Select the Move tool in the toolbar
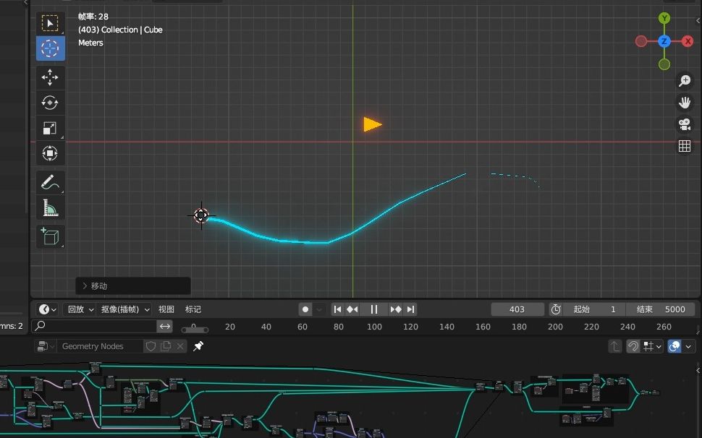This screenshot has width=702, height=438. 50,77
